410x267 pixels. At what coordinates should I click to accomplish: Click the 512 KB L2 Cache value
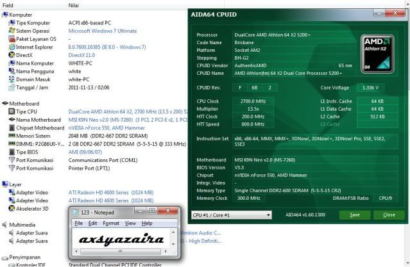click(377, 117)
